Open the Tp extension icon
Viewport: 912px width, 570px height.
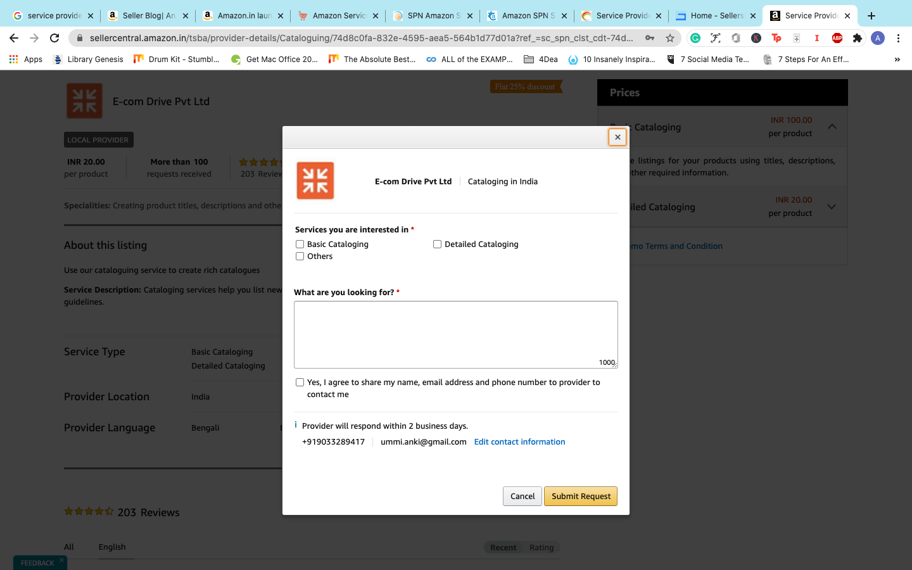pos(776,38)
